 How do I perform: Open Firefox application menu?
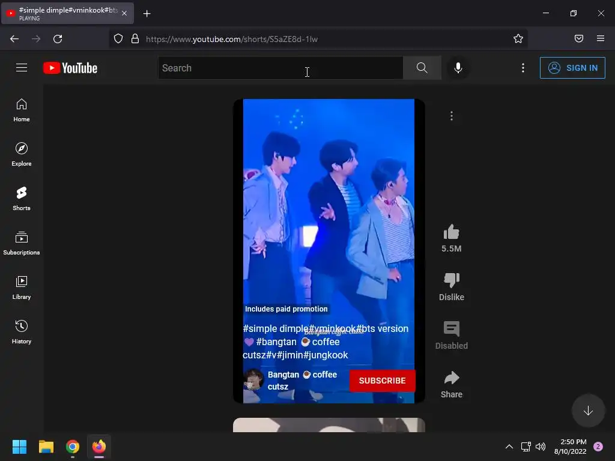601,38
